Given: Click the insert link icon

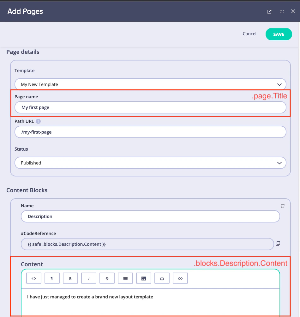Looking at the screenshot, I should (x=180, y=278).
